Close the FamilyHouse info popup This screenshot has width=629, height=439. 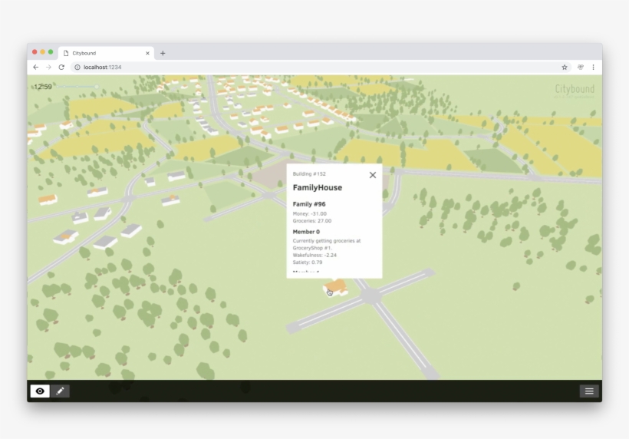(x=373, y=175)
